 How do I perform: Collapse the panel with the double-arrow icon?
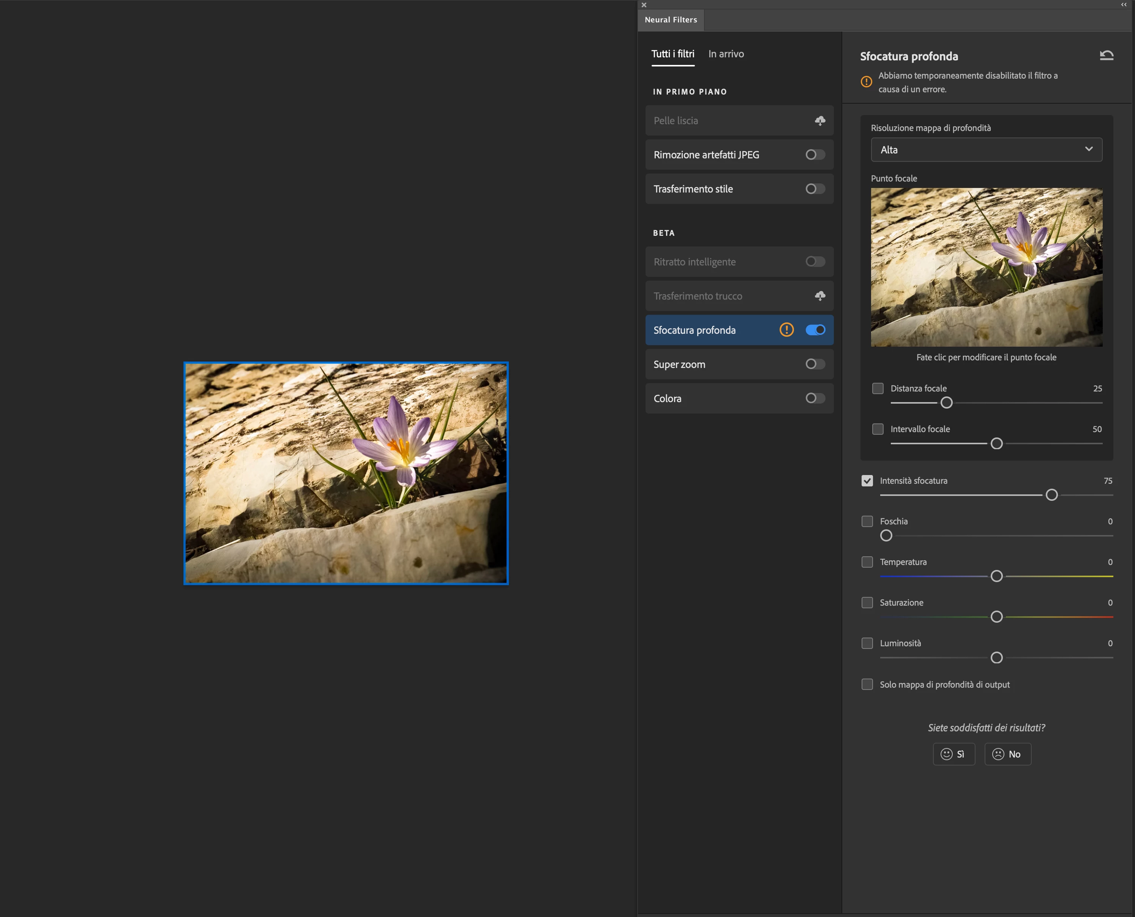click(1123, 5)
